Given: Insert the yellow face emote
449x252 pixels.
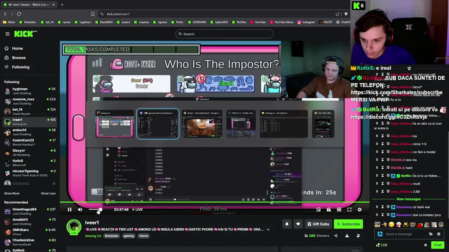Looking at the screenshot, I should point(391,225).
